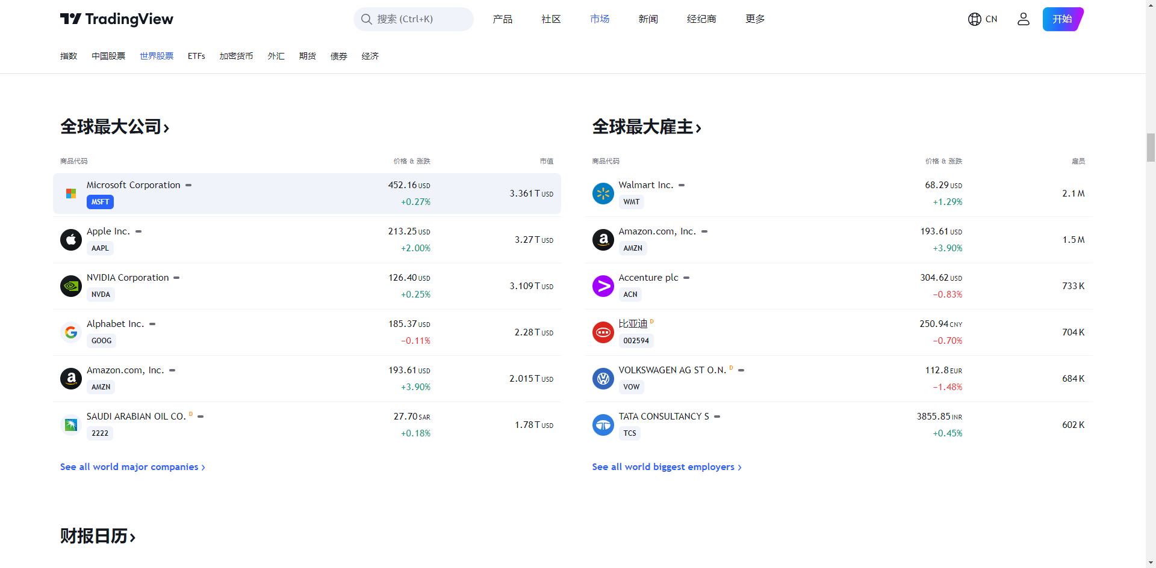Image resolution: width=1156 pixels, height=568 pixels.
Task: Click the Microsoft market cap 3.361 T value
Action: (532, 194)
